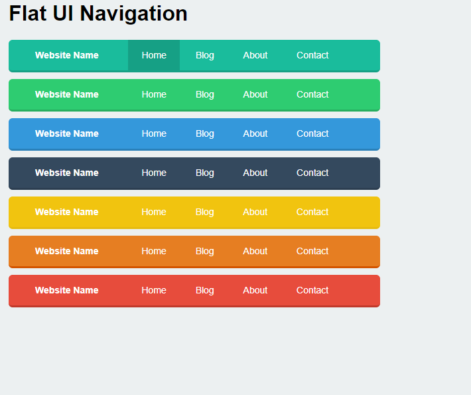Open About in the dark navy bar

pyautogui.click(x=255, y=173)
